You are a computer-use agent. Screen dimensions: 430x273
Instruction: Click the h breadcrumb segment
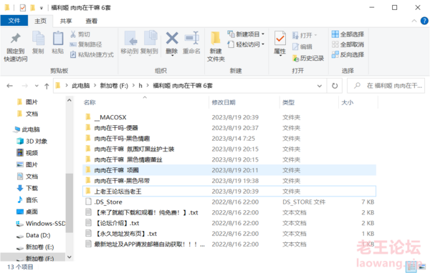coord(140,86)
